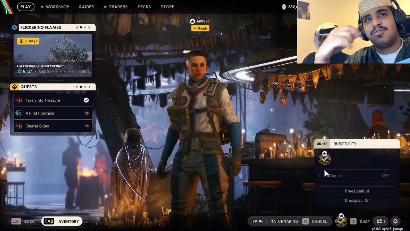The height and width of the screenshot is (231, 410).
Task: Click the matchmaking timer in the bottom bar
Action: (x=258, y=221)
